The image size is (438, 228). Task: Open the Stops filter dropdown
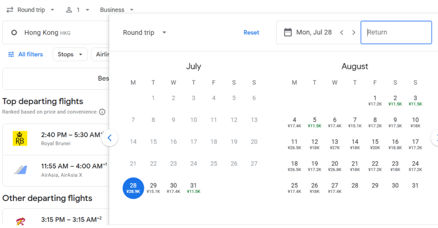(70, 54)
